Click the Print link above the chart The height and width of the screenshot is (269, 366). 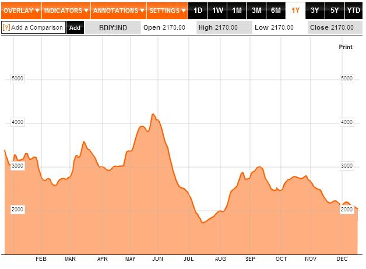tap(346, 47)
